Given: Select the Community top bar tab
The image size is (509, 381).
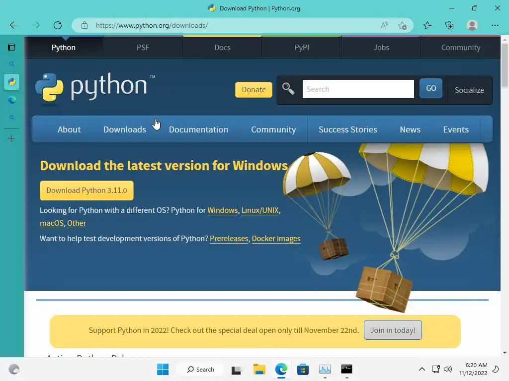Looking at the screenshot, I should 461,47.
